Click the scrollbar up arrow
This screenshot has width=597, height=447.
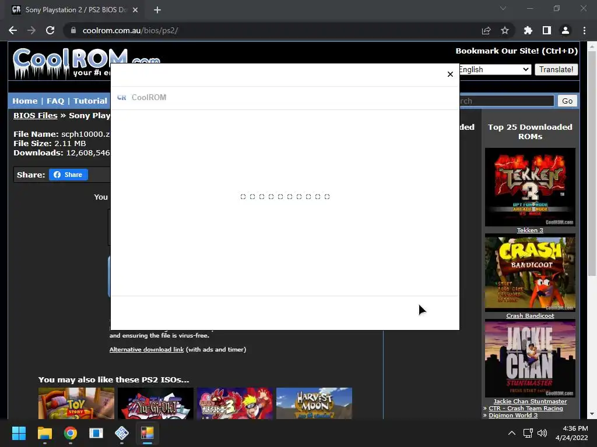pyautogui.click(x=592, y=47)
